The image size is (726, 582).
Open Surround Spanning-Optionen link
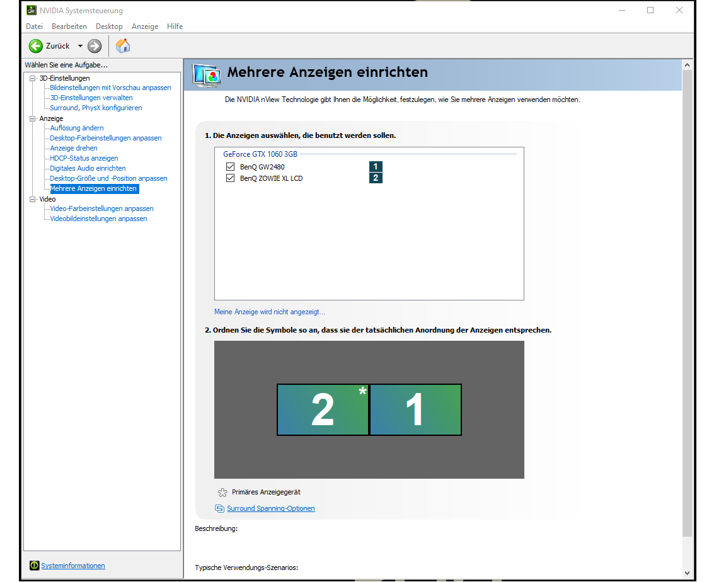[x=271, y=508]
